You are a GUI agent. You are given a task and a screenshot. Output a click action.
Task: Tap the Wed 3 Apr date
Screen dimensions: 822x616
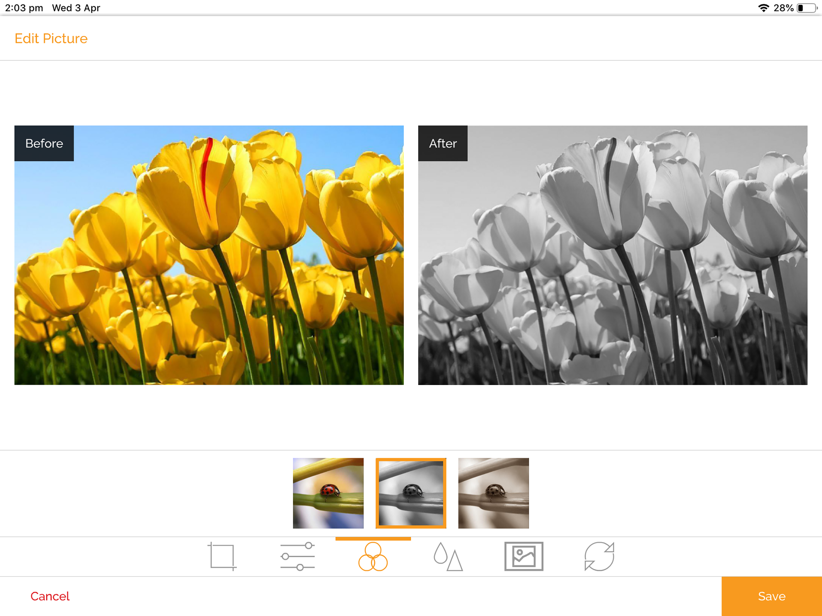pyautogui.click(x=76, y=8)
